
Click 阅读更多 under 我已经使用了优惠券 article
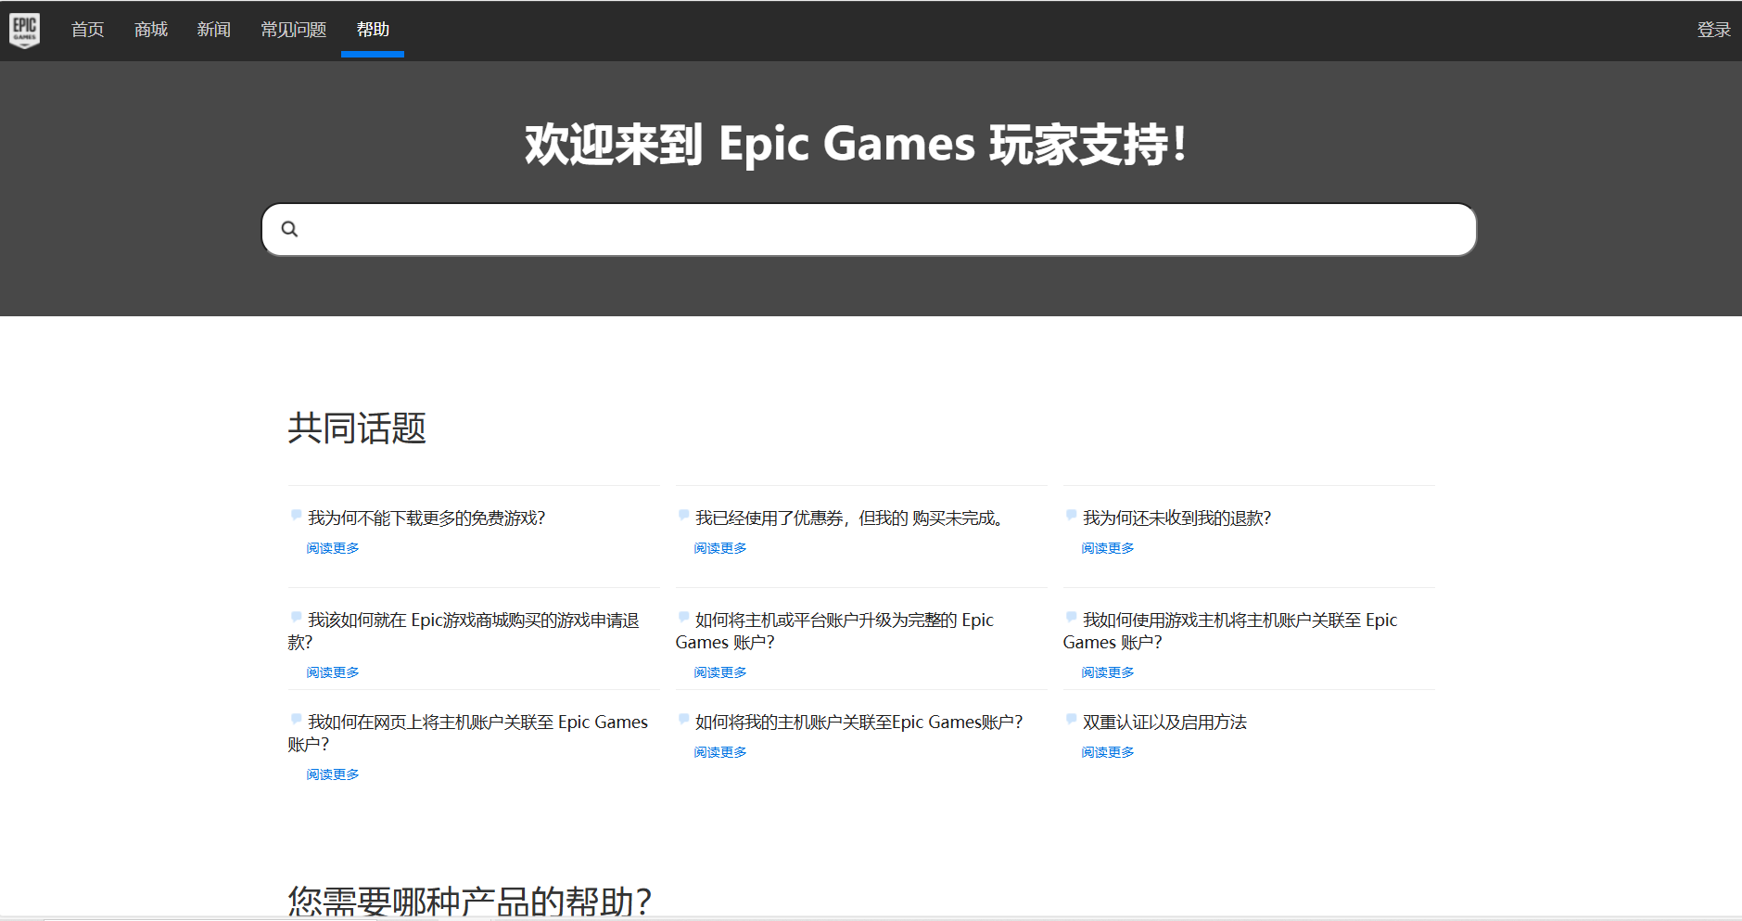pyautogui.click(x=719, y=548)
